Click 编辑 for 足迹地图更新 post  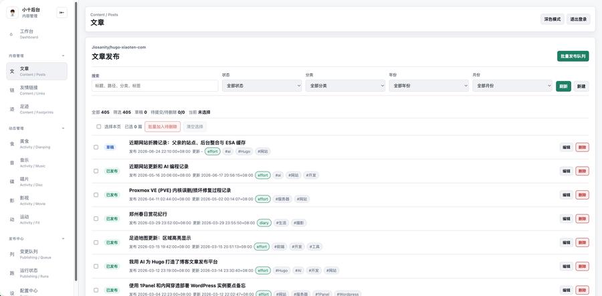tap(567, 242)
